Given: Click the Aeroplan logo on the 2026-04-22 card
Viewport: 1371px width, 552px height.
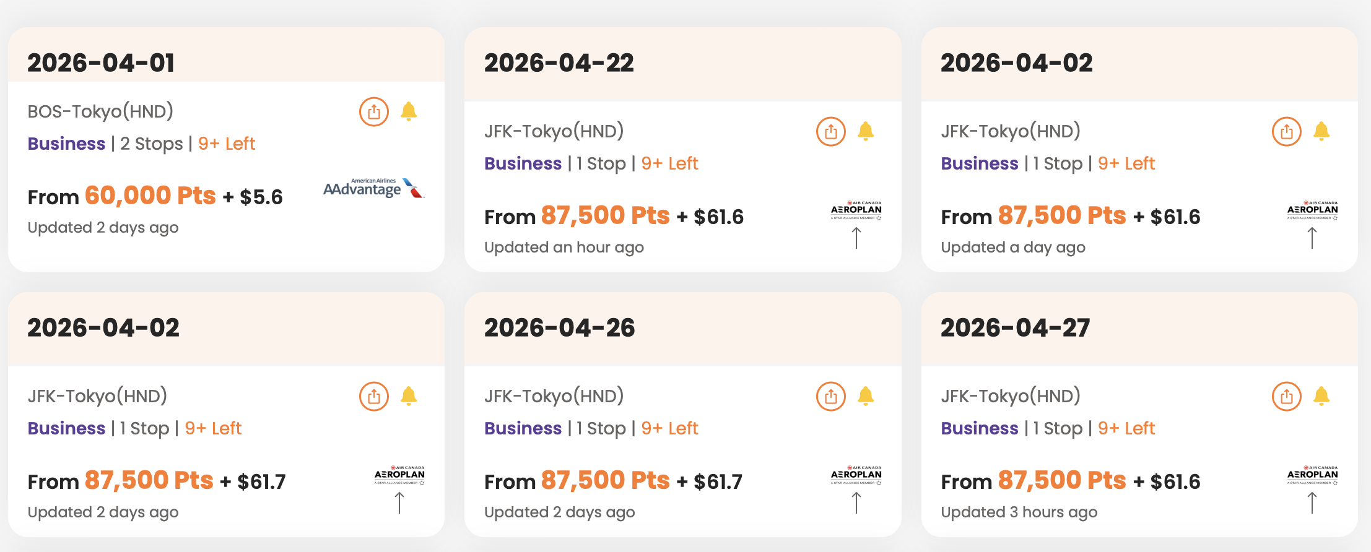Looking at the screenshot, I should [856, 210].
